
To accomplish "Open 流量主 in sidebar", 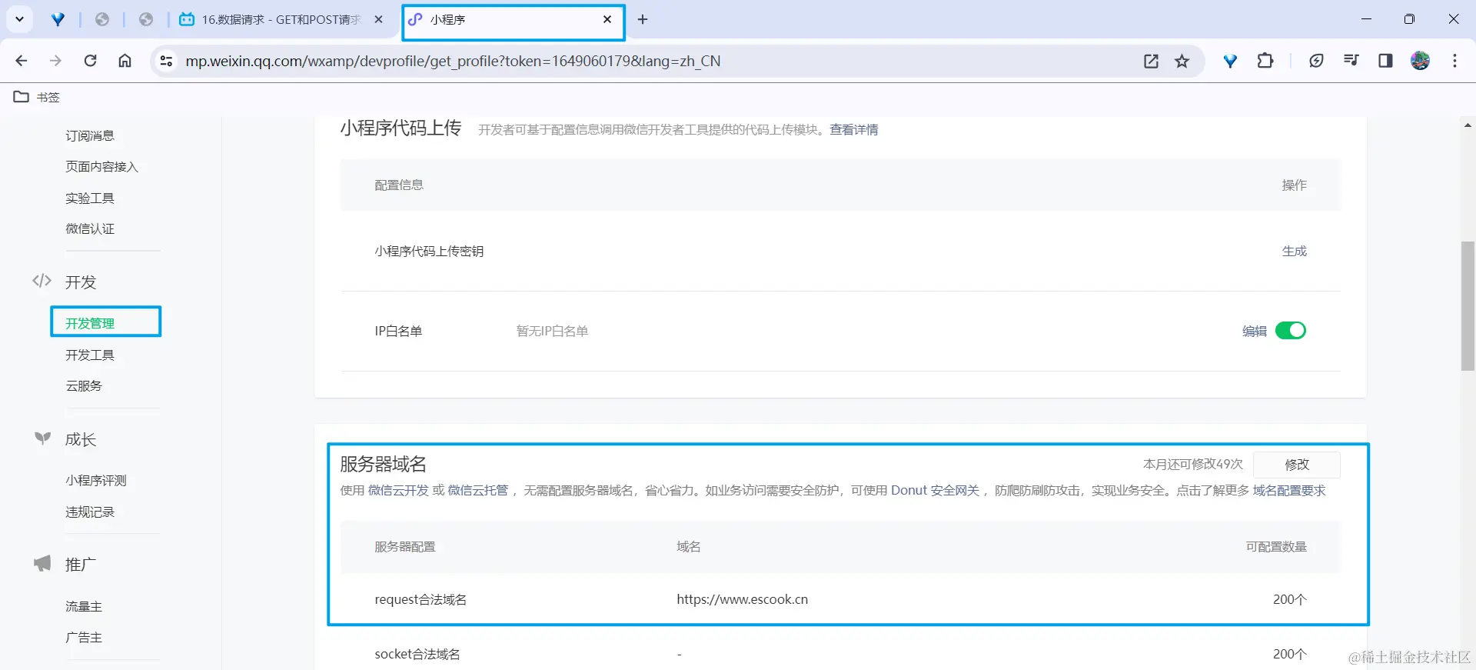I will [84, 606].
